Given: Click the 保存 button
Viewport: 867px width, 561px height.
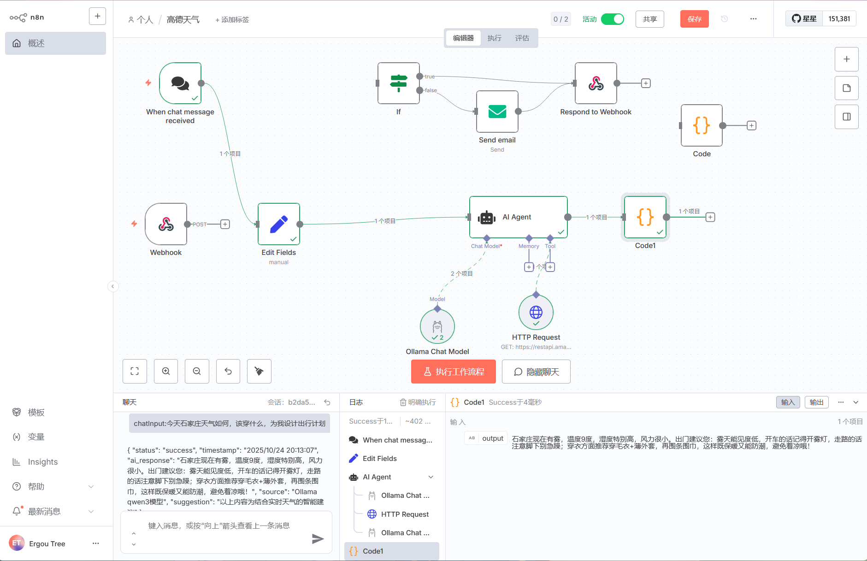Looking at the screenshot, I should (694, 19).
